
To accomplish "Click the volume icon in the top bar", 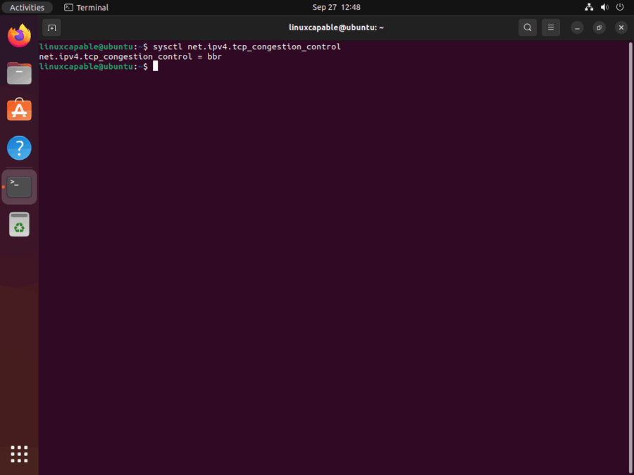I will point(604,7).
